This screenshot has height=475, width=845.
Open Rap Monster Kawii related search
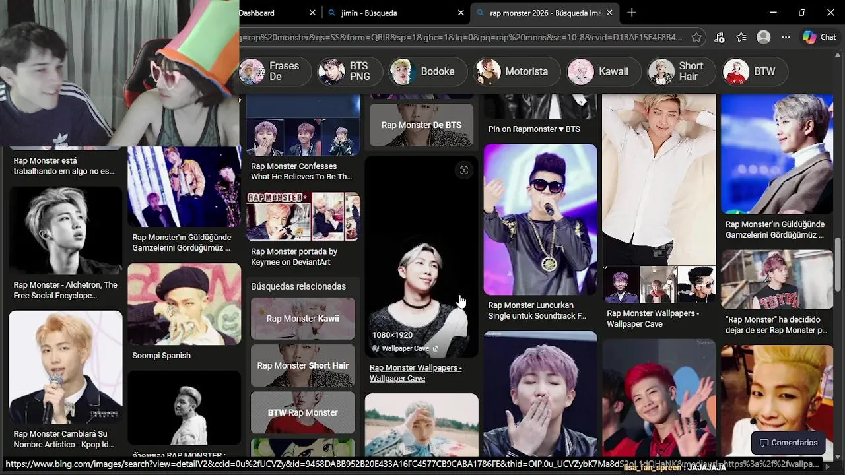click(303, 319)
